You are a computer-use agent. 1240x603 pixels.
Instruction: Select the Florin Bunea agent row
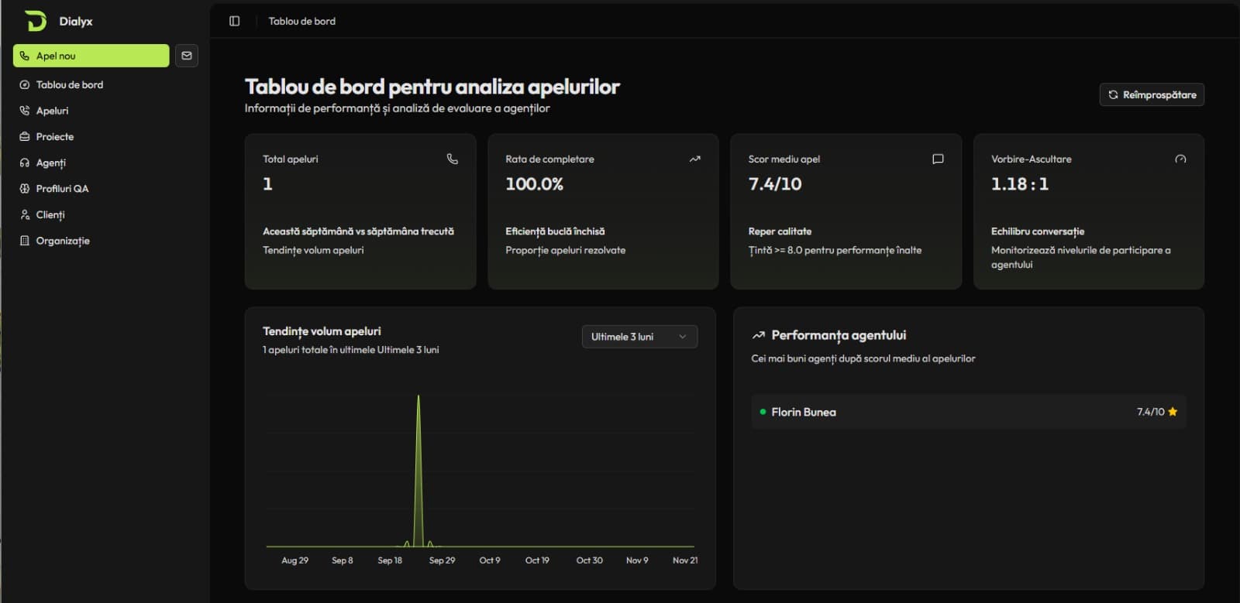pyautogui.click(x=968, y=412)
